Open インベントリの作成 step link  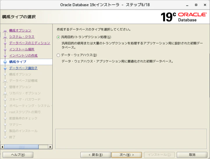pyautogui.click(x=23, y=56)
